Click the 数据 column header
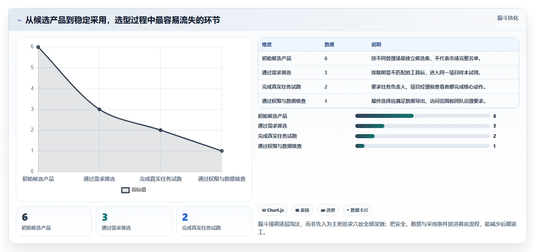Image resolution: width=535 pixels, height=252 pixels. click(x=329, y=45)
